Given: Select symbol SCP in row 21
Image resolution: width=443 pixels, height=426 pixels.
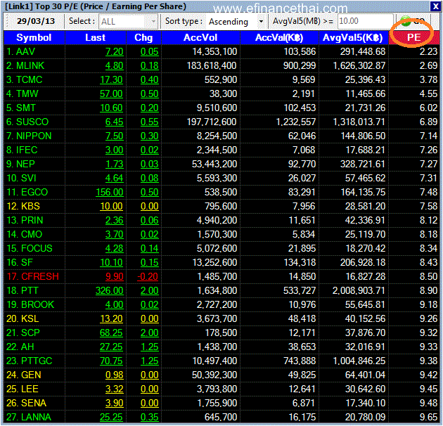Looking at the screenshot, I should coord(30,333).
